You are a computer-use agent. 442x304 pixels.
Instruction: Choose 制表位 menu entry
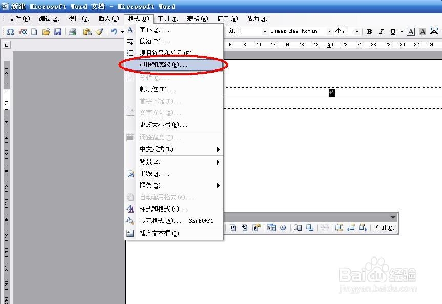[x=174, y=90]
